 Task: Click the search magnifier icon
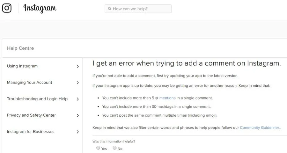[x=110, y=9]
